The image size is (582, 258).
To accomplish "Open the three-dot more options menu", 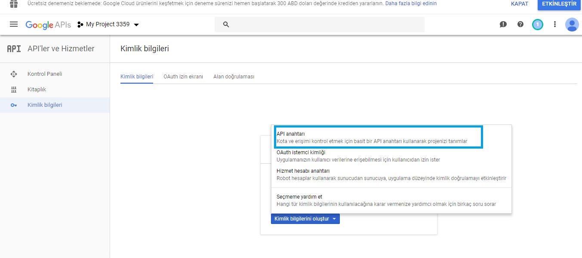I will pos(555,25).
